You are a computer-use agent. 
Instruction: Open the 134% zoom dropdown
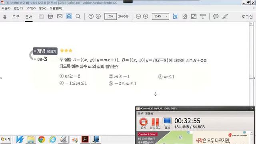[x=160, y=16]
